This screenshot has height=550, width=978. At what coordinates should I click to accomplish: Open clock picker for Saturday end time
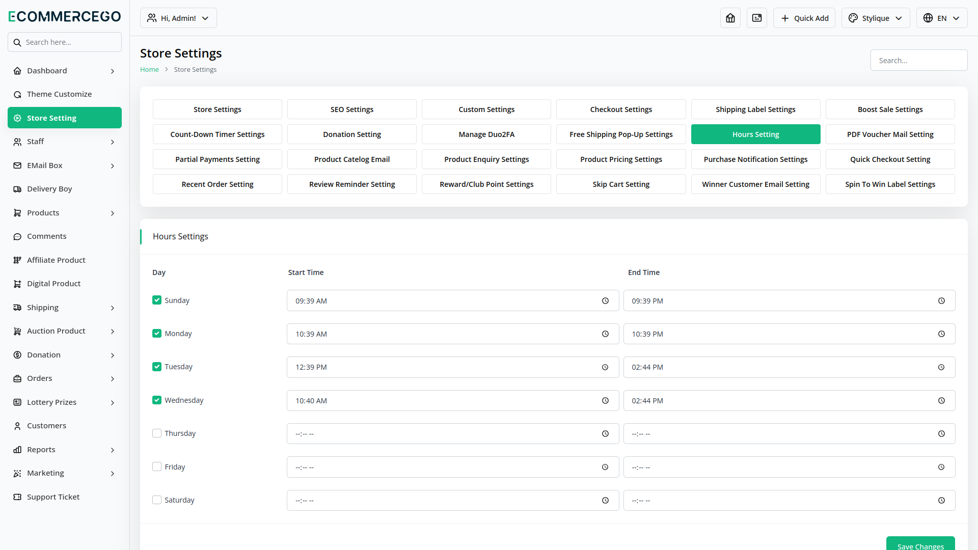[x=941, y=501]
